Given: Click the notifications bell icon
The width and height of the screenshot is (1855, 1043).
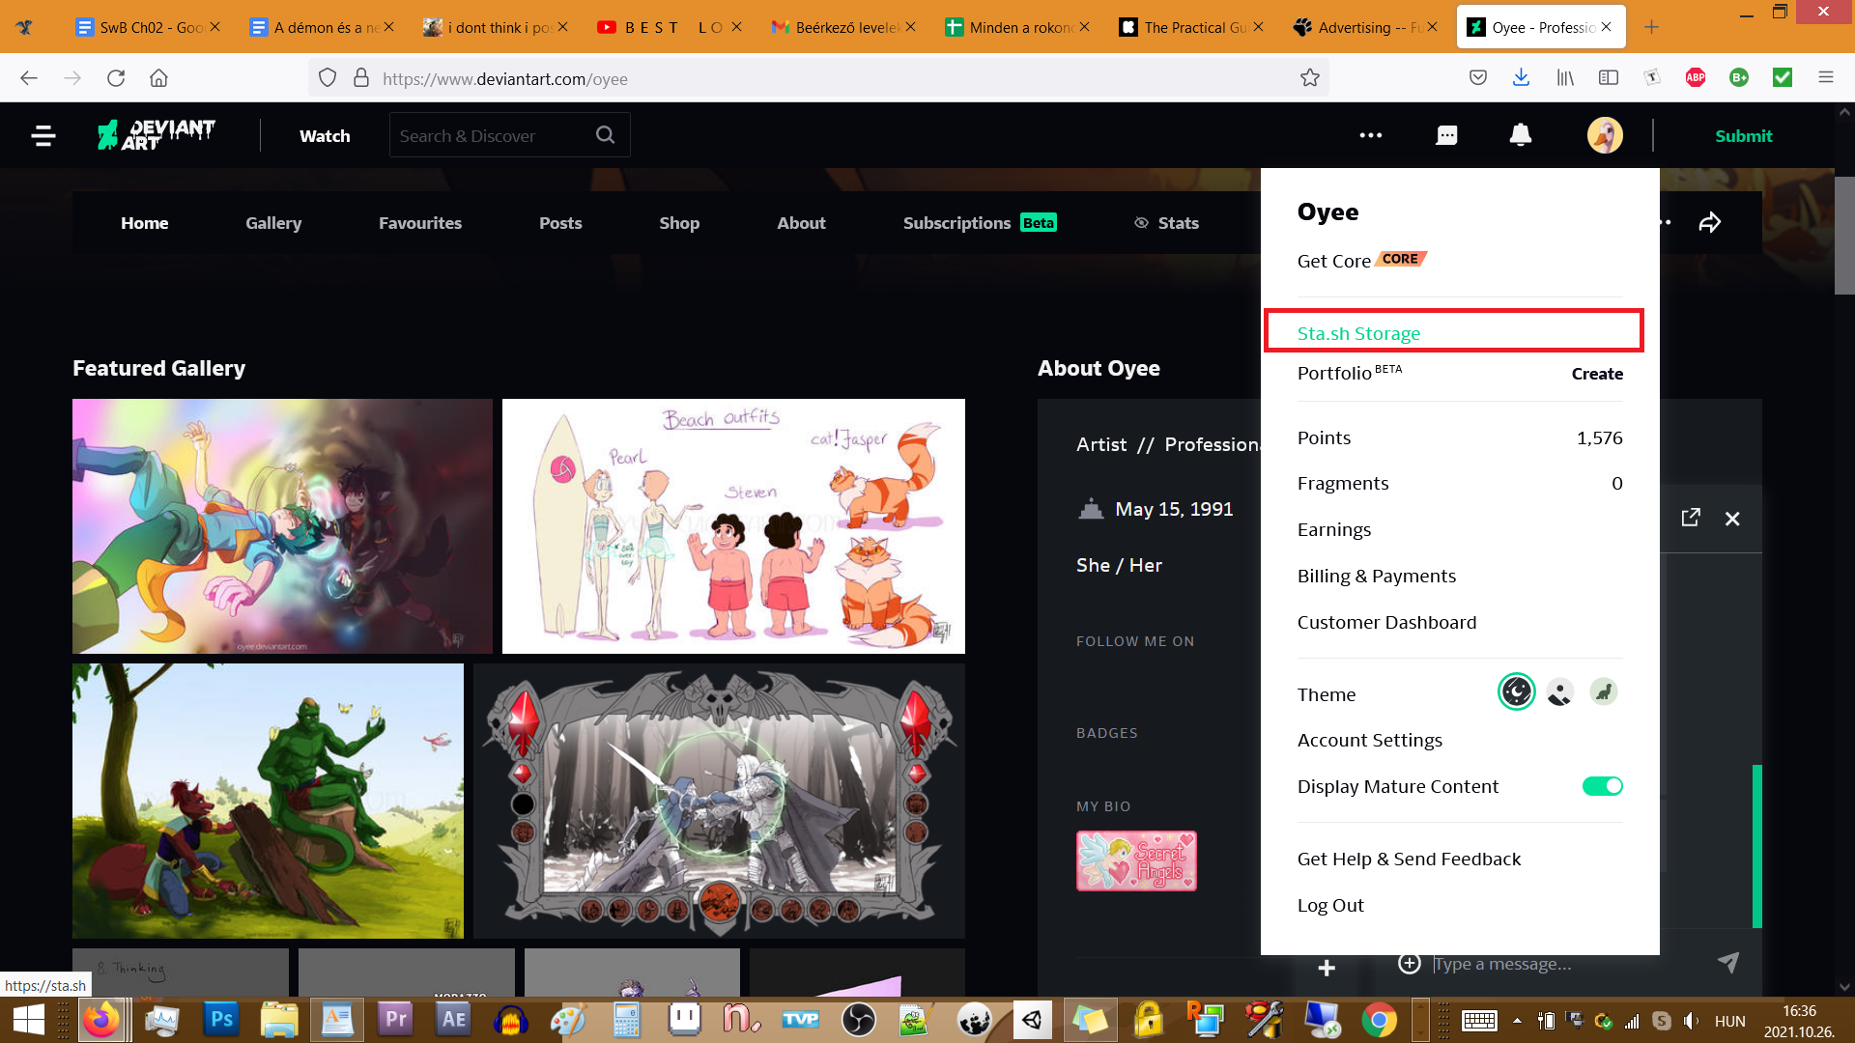Looking at the screenshot, I should pyautogui.click(x=1520, y=135).
